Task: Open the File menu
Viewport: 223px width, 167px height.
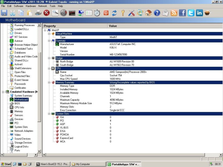Action: click(x=3, y=6)
